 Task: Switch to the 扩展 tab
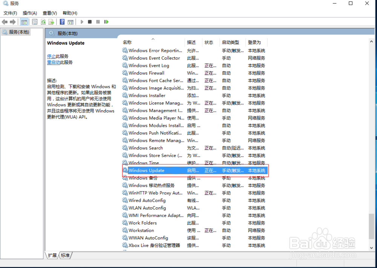pos(52,255)
